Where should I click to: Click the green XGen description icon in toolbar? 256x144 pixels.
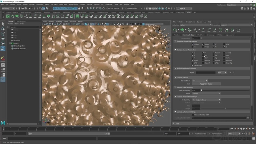coord(182,30)
